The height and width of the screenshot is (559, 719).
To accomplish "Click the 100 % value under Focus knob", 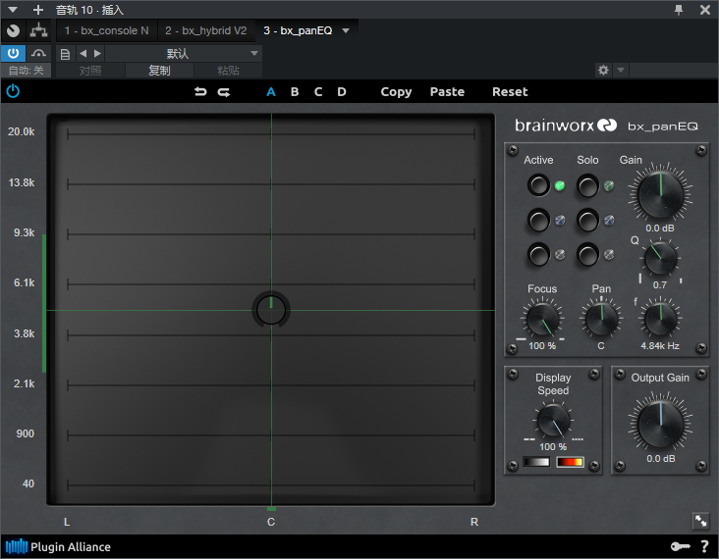I will pos(542,345).
